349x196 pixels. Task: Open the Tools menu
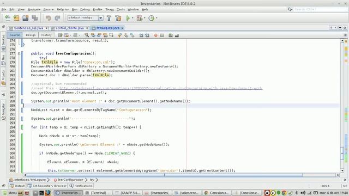tap(121, 10)
